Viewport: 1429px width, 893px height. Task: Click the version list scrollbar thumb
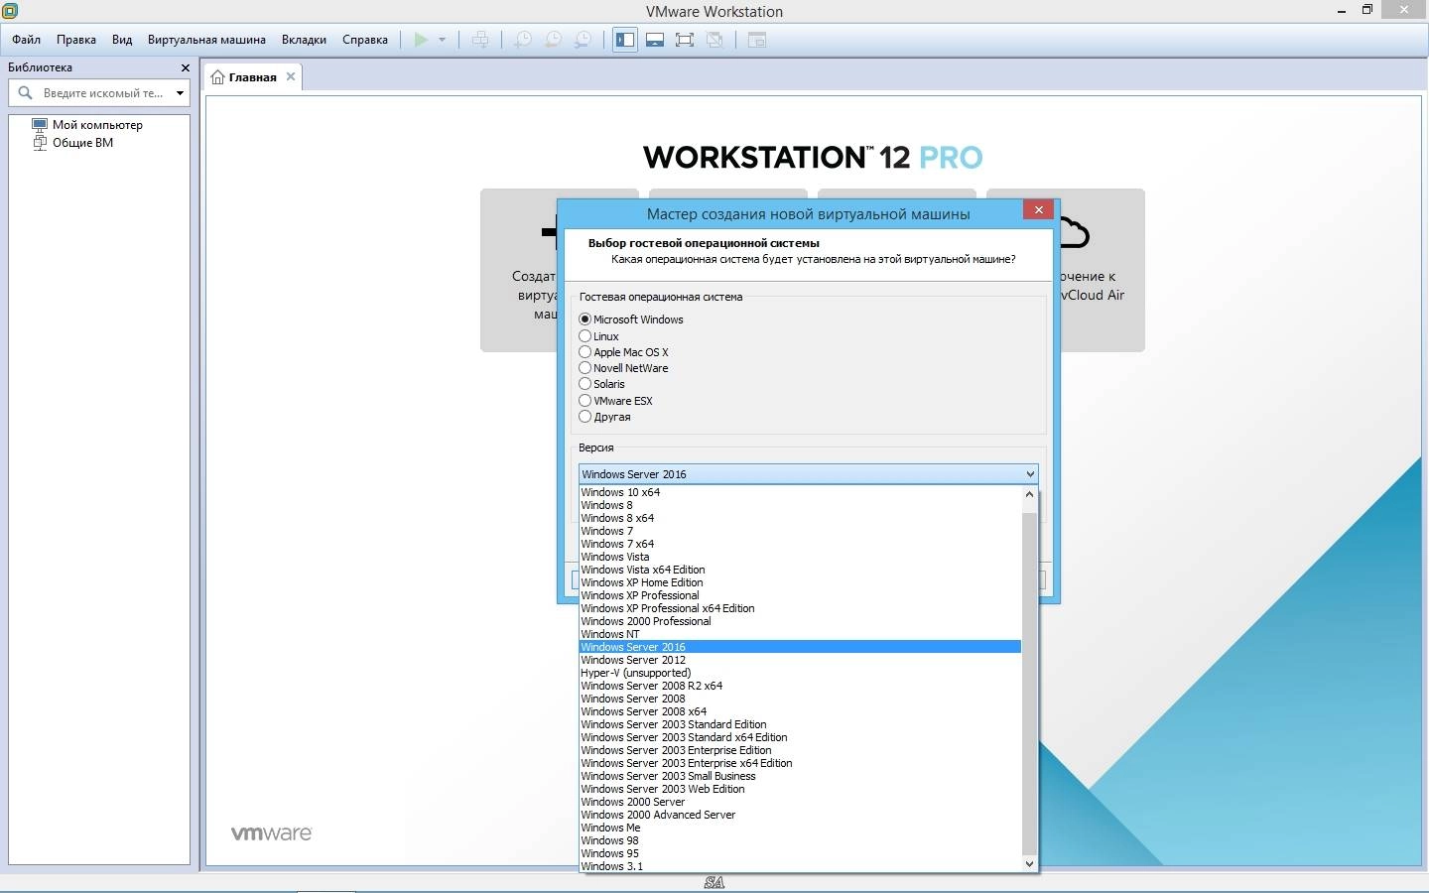point(1029,685)
